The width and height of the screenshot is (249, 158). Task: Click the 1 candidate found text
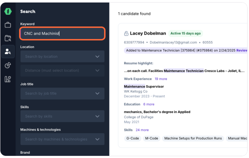(134, 14)
